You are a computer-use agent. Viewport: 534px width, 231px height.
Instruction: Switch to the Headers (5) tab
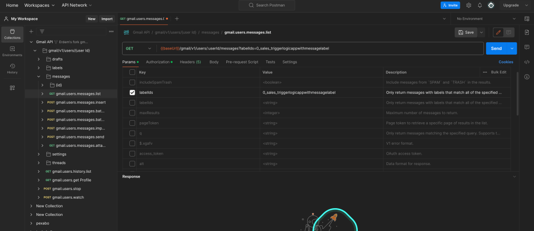coord(190,62)
